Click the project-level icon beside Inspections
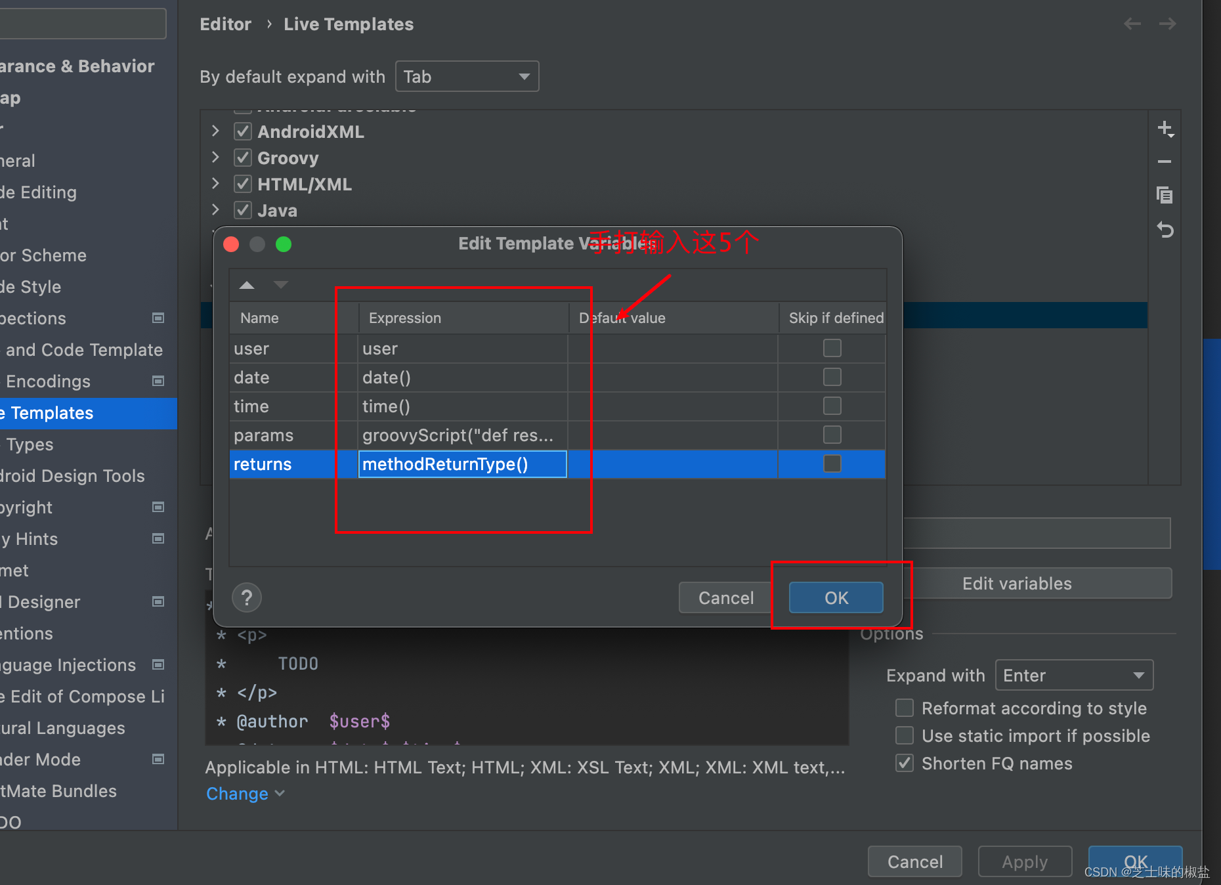 (x=158, y=318)
